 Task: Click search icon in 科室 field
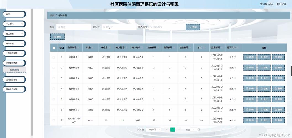click(x=59, y=27)
